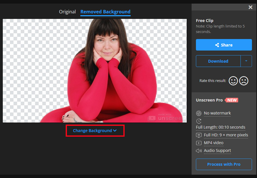Click the speaker icon beside Audio Support
257x178 pixels.
click(199, 150)
